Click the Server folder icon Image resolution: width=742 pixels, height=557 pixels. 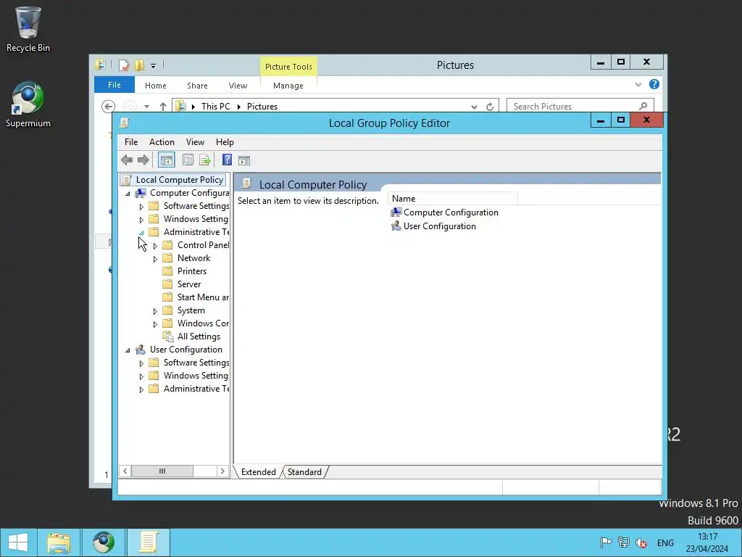167,284
